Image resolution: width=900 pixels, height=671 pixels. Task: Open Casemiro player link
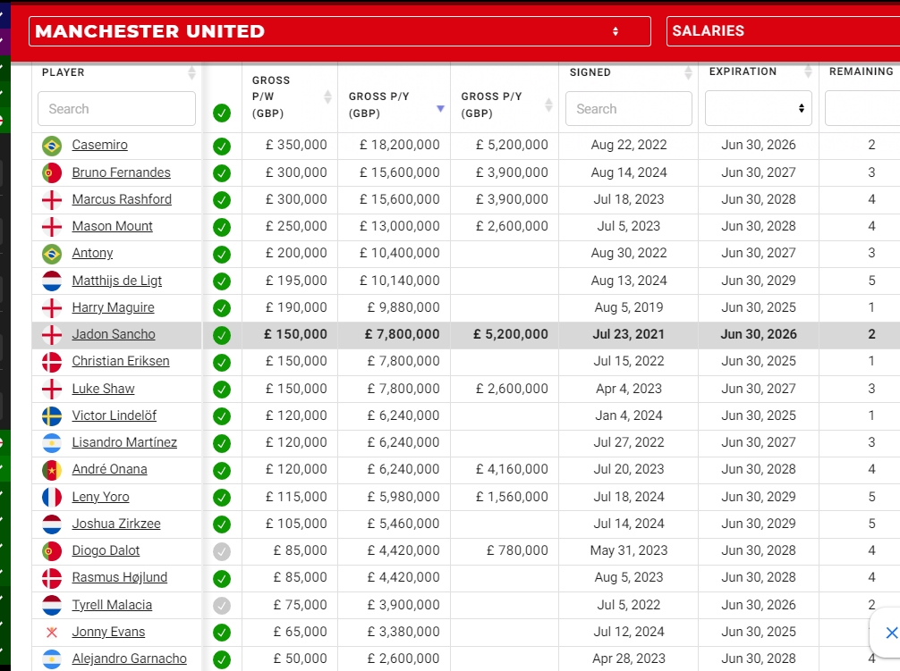point(100,145)
